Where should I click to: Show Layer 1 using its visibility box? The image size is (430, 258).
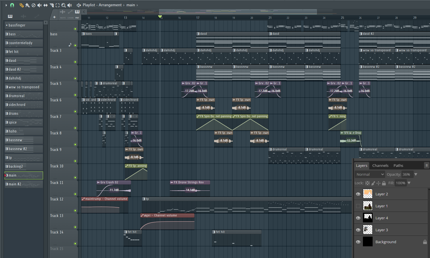click(x=358, y=206)
